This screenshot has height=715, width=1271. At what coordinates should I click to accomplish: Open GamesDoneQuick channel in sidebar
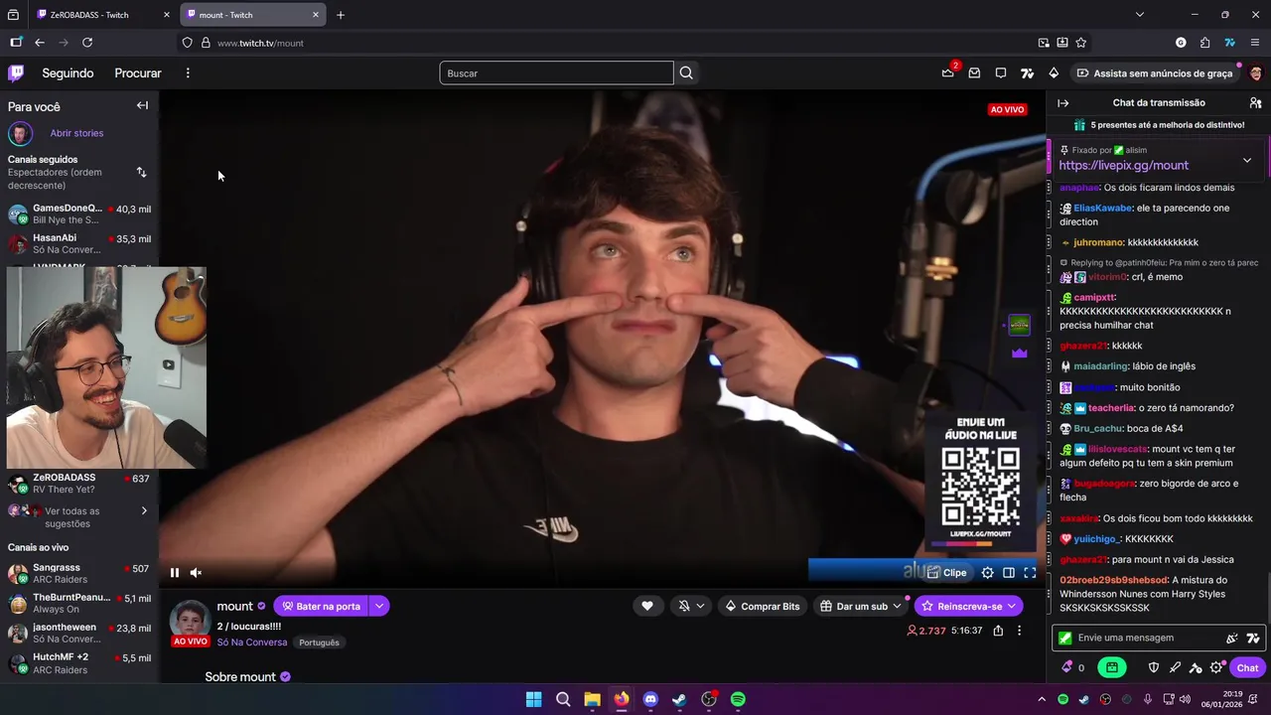click(x=79, y=214)
